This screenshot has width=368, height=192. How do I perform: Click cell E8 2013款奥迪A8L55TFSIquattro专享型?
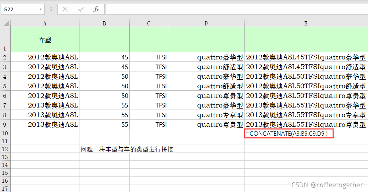[x=306, y=115]
